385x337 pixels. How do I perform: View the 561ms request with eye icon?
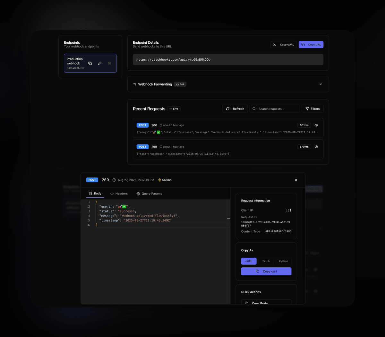point(316,125)
